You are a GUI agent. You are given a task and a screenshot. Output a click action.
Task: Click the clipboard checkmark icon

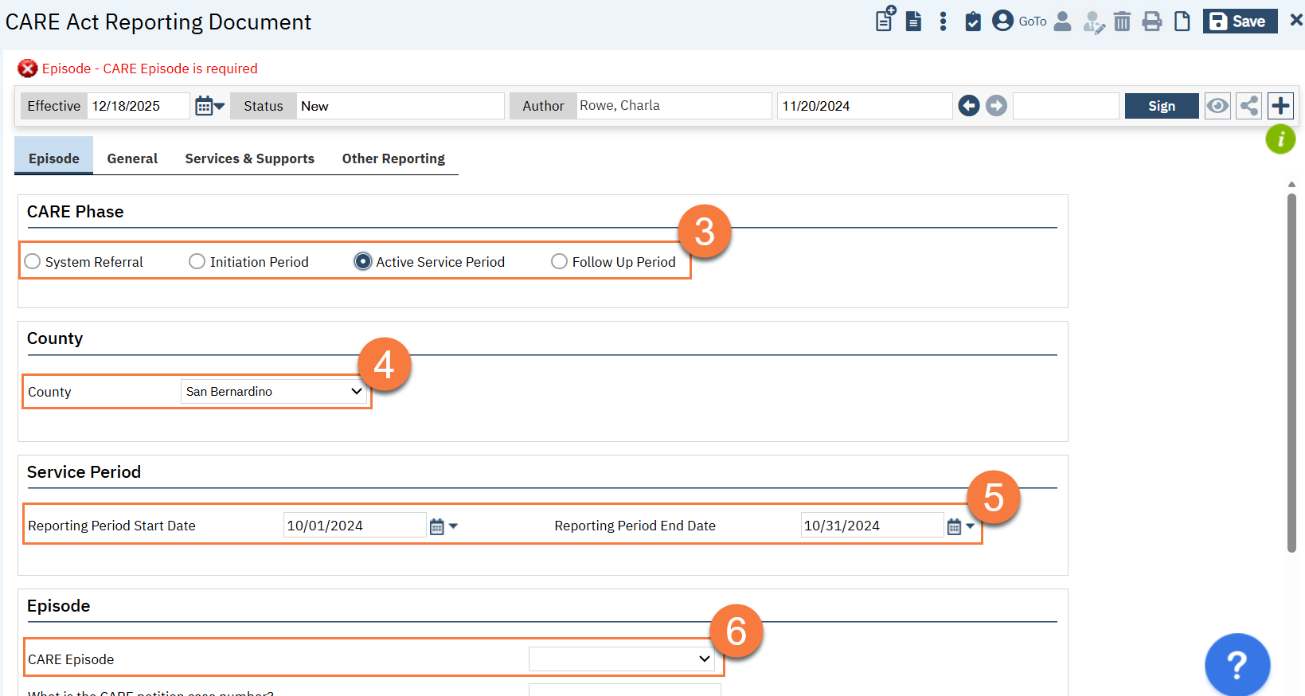point(972,22)
